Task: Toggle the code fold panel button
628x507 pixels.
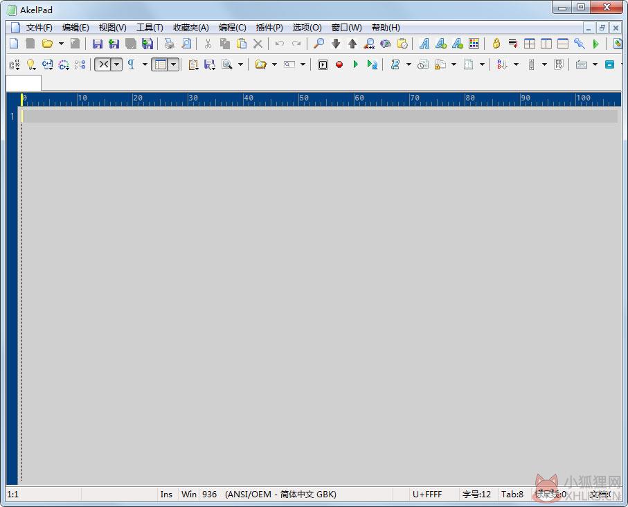Action: pyautogui.click(x=103, y=64)
